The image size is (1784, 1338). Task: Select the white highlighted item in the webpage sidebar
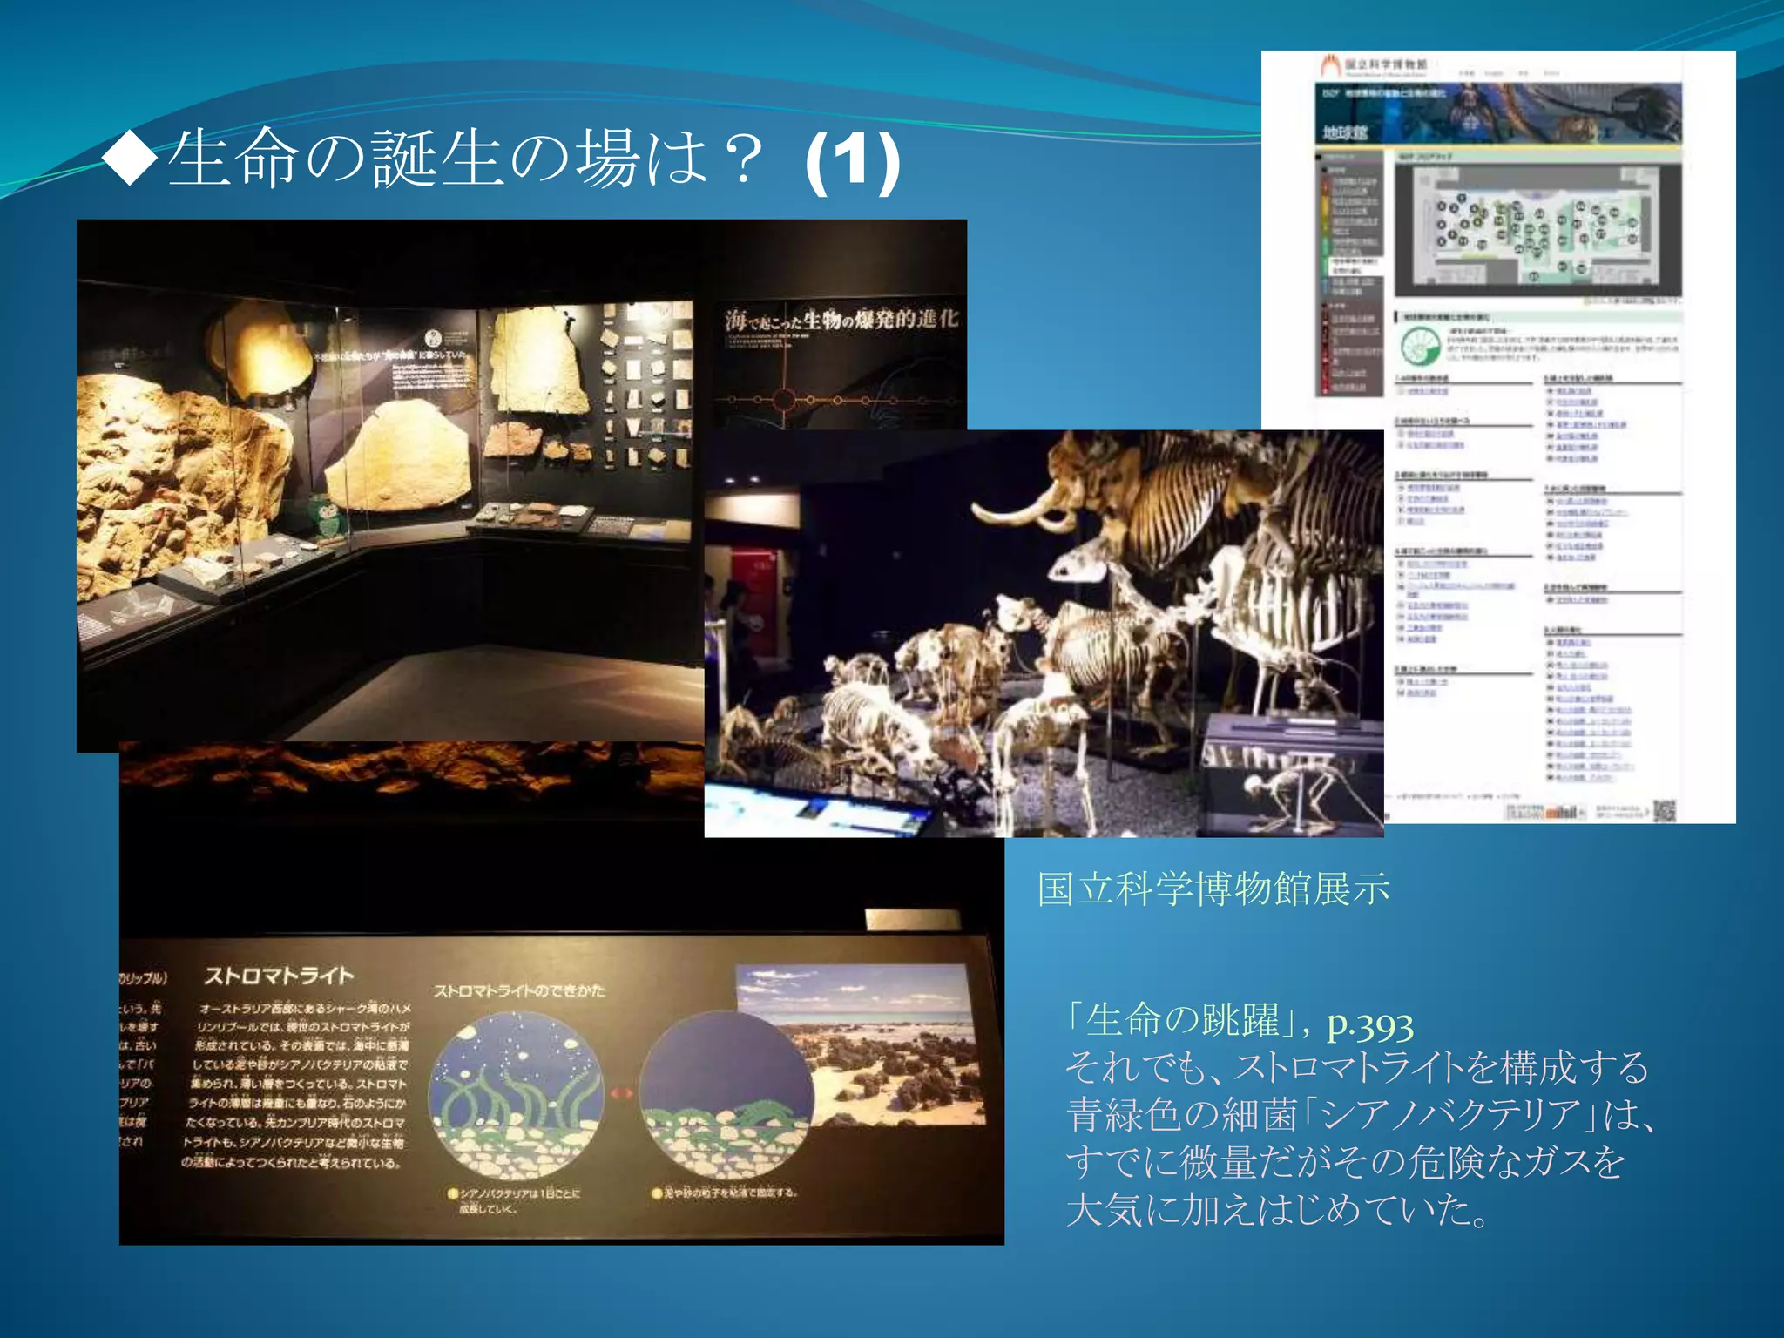pyautogui.click(x=1353, y=266)
